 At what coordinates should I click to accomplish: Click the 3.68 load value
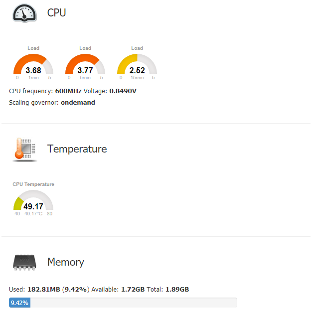click(33, 71)
